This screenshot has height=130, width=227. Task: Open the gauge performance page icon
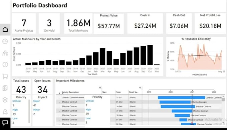point(5,41)
